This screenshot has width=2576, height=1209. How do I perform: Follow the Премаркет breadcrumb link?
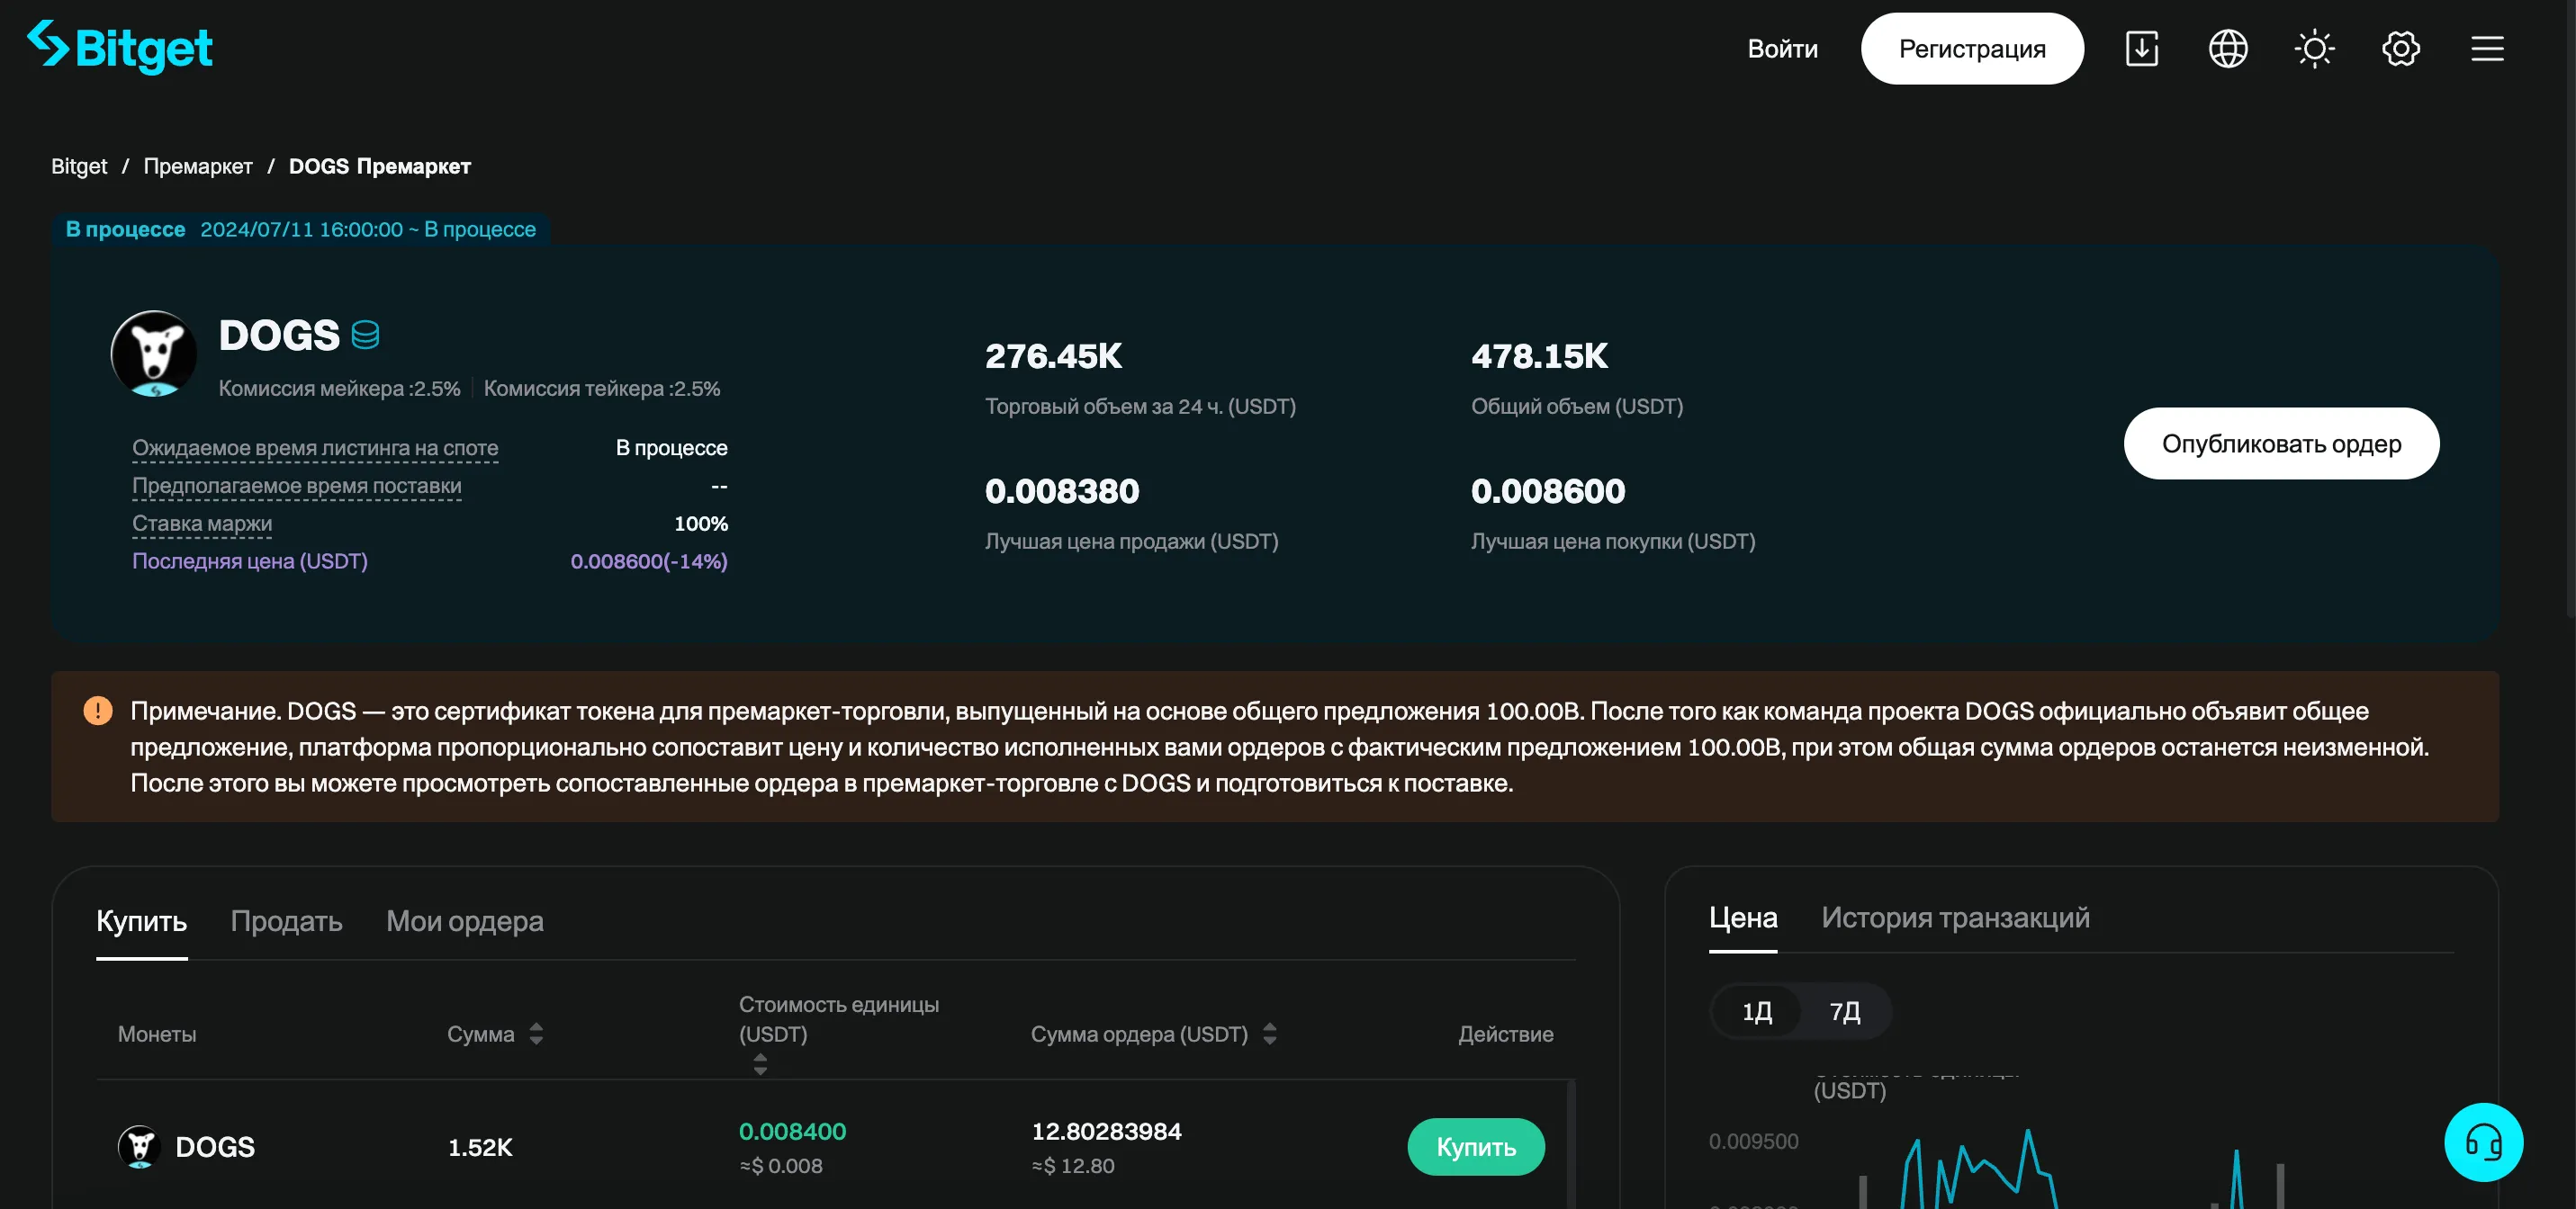tap(198, 166)
